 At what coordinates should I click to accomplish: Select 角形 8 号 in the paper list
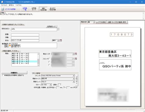pos(24,60)
